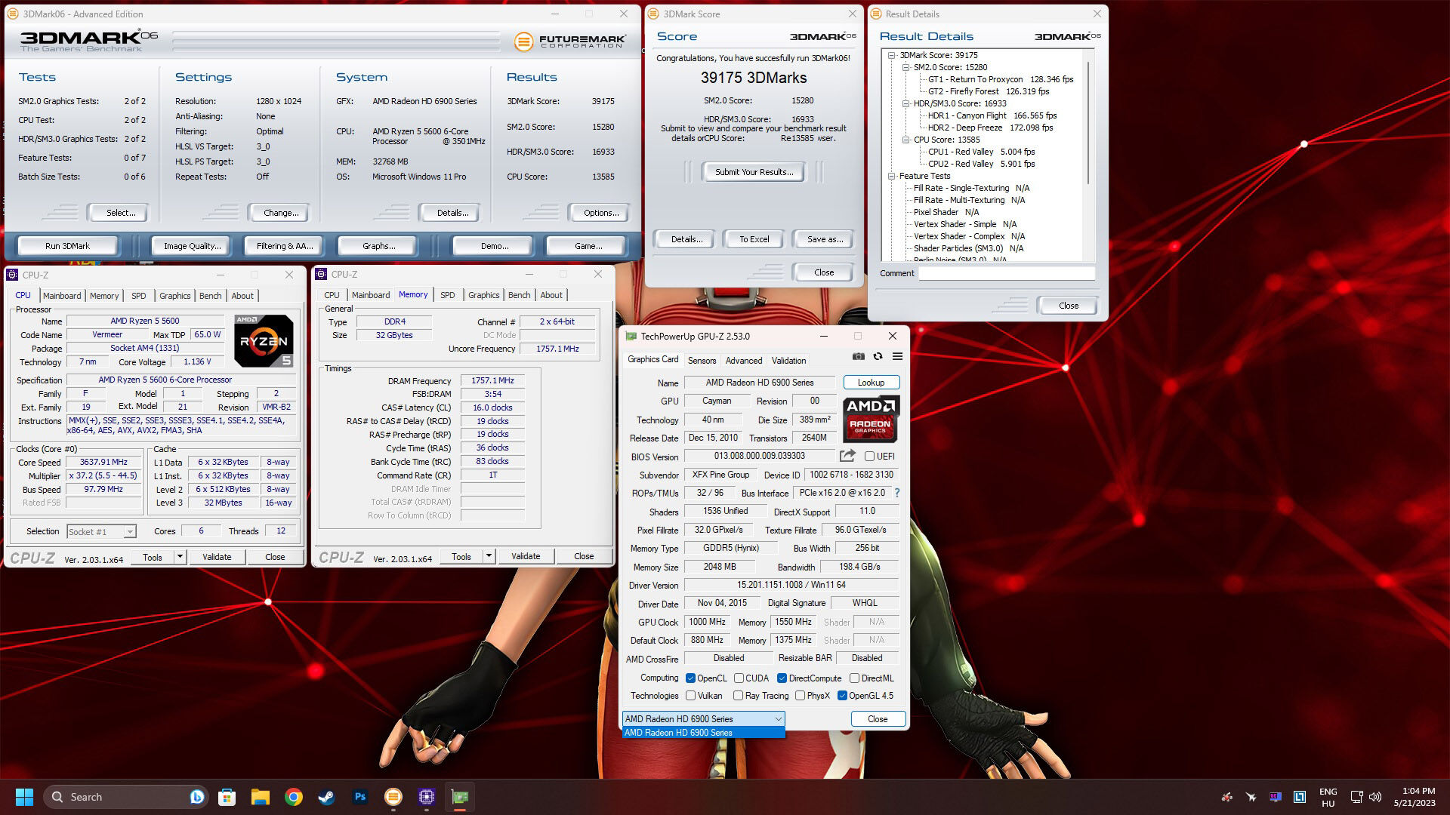The image size is (1450, 815).
Task: Click Submit Your Results button
Action: (754, 172)
